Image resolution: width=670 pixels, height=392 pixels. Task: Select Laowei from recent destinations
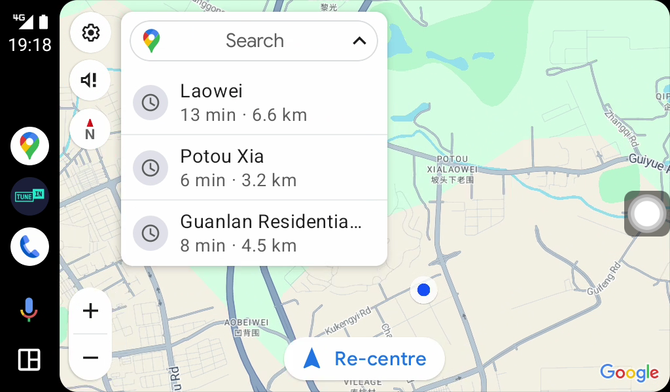tap(255, 103)
